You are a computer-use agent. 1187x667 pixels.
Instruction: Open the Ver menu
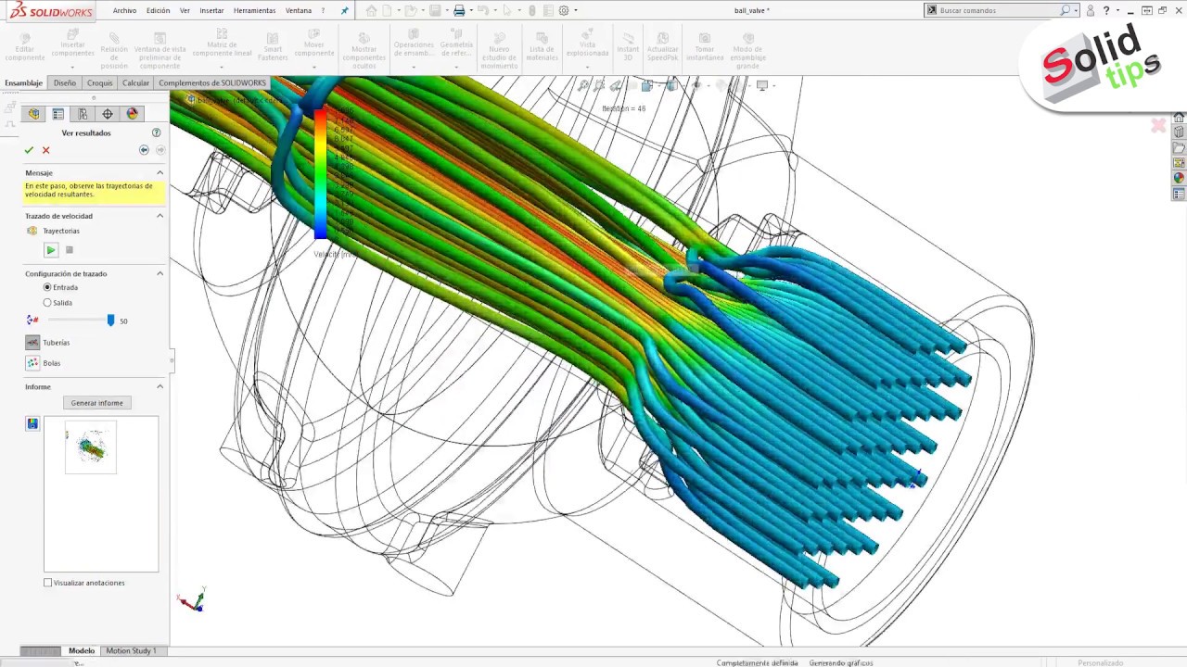[x=185, y=10]
